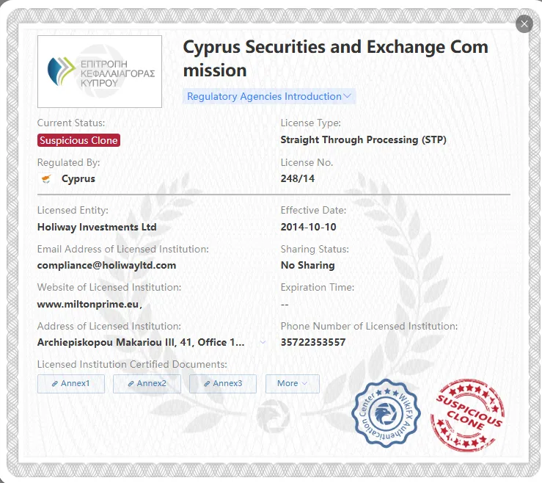Open the Annex3 certified document
The height and width of the screenshot is (483, 542).
tap(223, 383)
